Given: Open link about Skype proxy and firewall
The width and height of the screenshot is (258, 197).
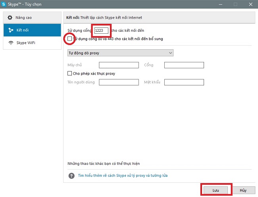Looking at the screenshot, I should [123, 176].
